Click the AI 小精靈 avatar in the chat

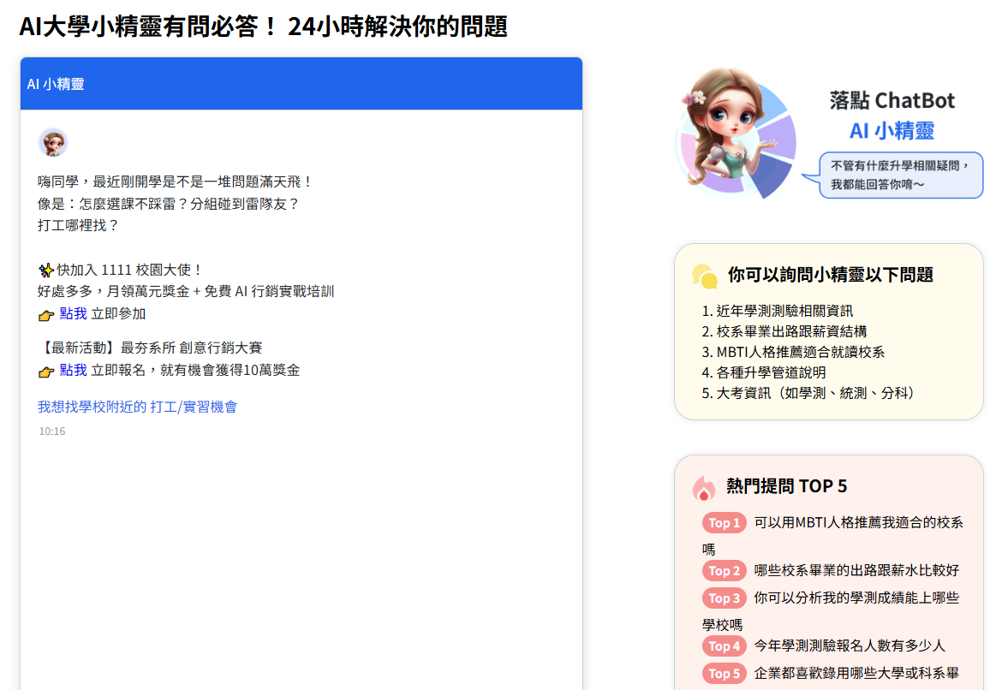click(x=53, y=142)
